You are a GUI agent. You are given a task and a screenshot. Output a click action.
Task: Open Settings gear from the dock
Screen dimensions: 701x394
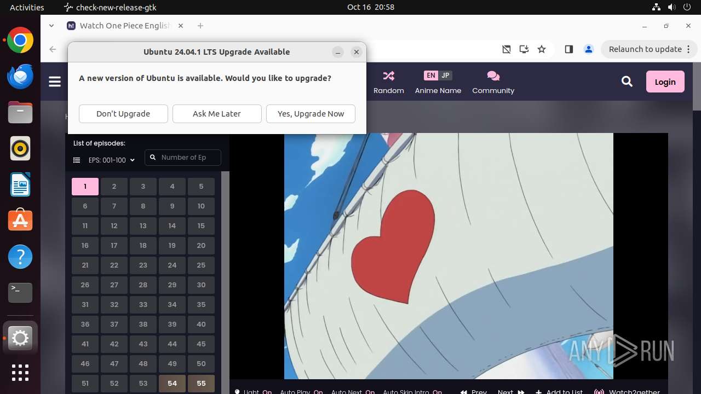(x=20, y=339)
